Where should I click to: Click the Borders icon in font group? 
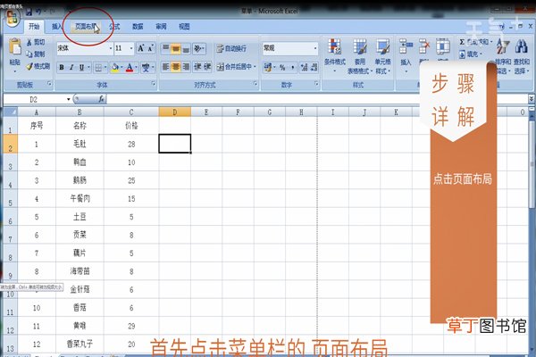point(98,68)
